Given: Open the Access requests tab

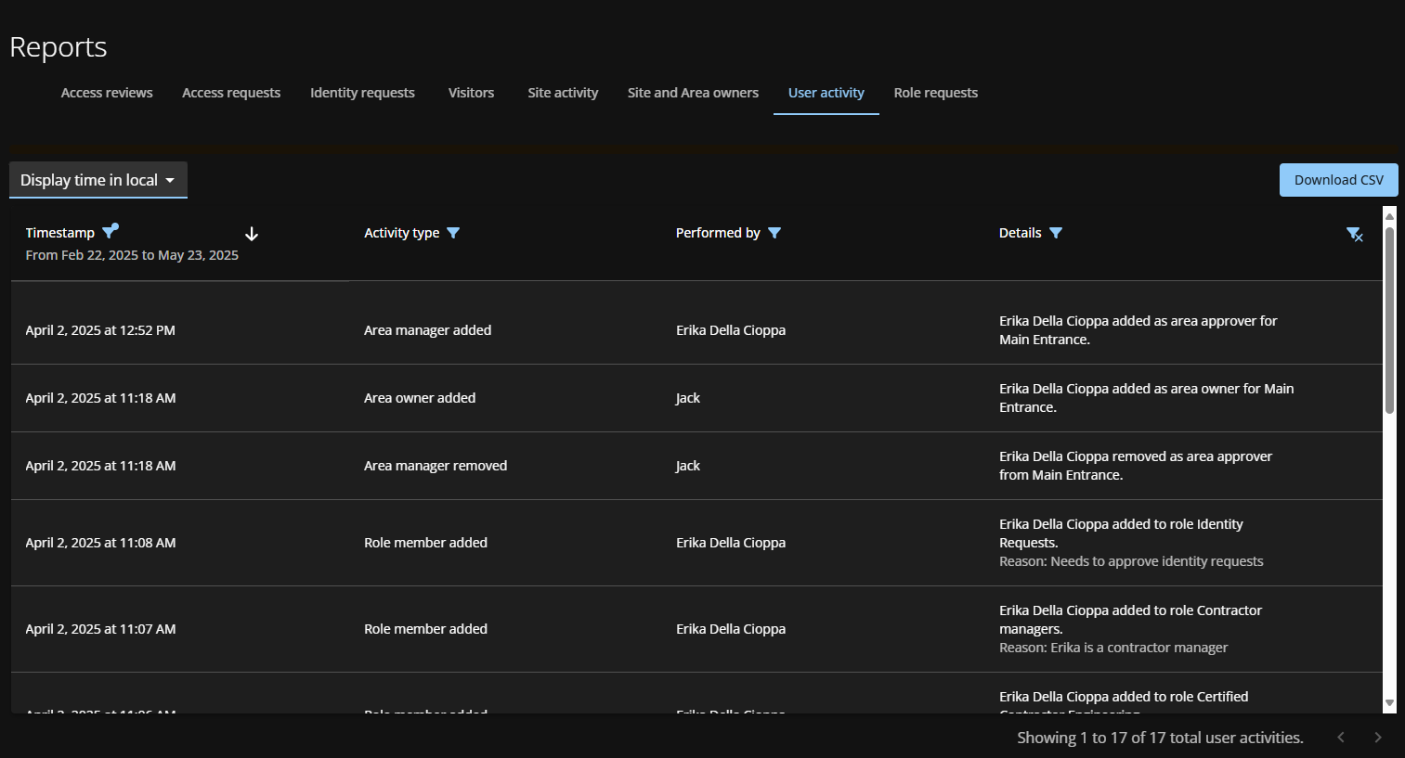Looking at the screenshot, I should tap(231, 93).
